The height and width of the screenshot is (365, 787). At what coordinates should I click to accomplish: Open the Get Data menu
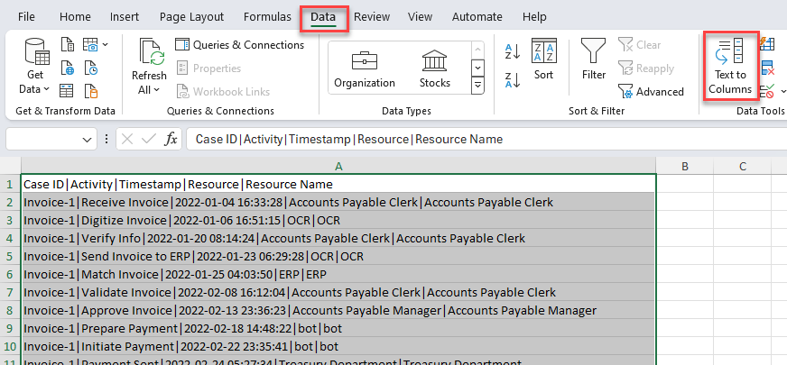[x=34, y=66]
